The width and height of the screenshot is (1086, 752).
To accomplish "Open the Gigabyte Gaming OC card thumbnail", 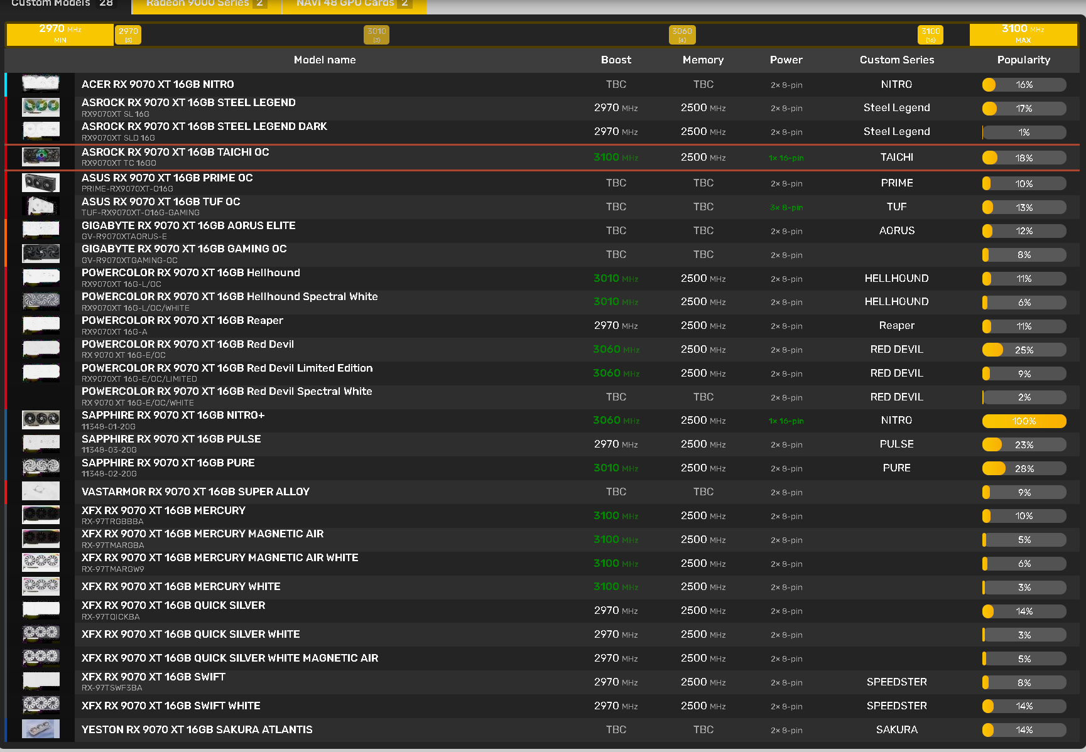I will click(41, 254).
